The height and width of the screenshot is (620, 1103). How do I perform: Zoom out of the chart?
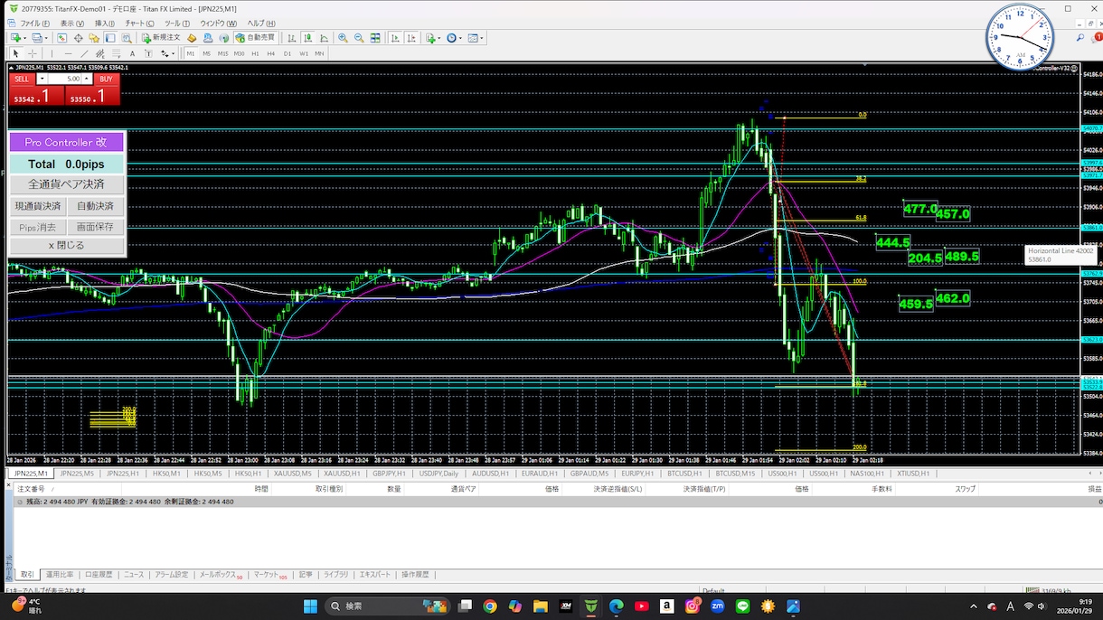(359, 38)
